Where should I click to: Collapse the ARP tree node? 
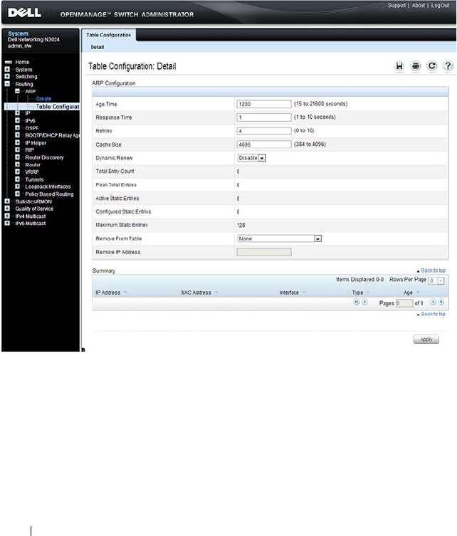coord(17,91)
